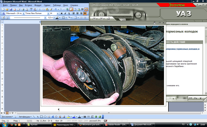
Task: Align text to the right
Action: pos(81,13)
